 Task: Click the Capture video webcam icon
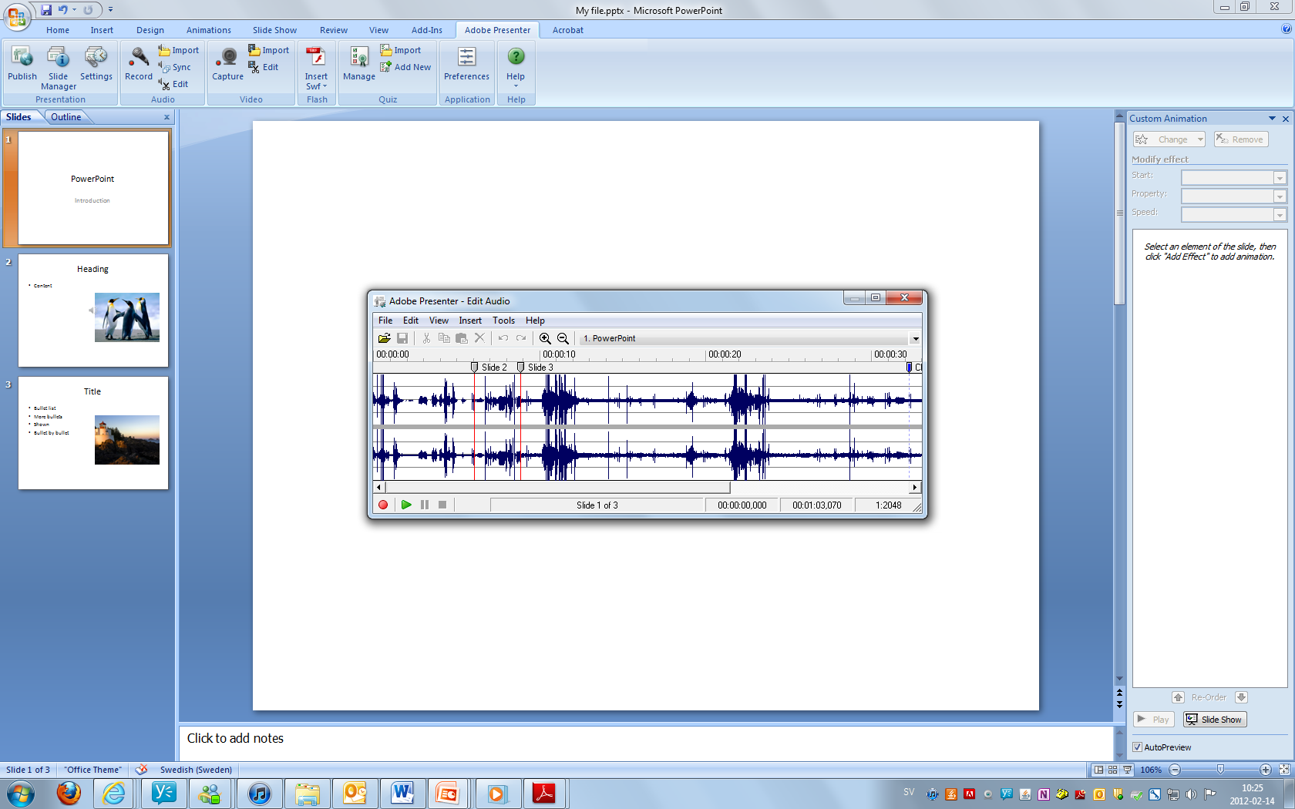[227, 63]
